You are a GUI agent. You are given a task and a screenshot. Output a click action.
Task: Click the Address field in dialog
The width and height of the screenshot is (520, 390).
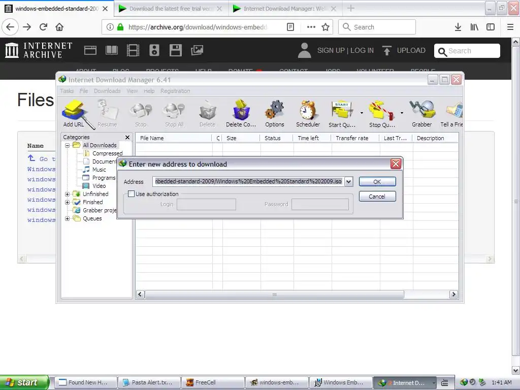(248, 182)
